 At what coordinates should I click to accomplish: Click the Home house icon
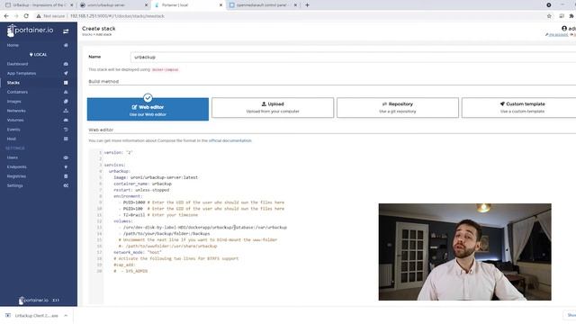66,45
